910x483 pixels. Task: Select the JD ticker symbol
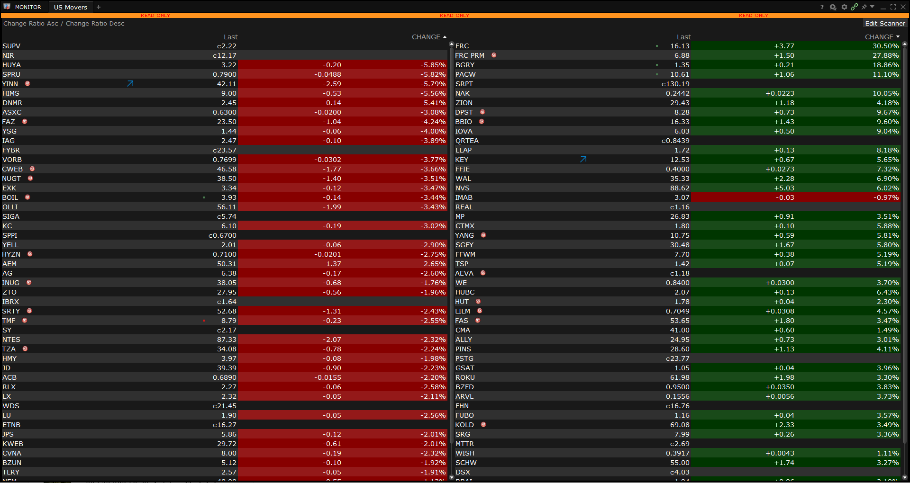(6, 368)
